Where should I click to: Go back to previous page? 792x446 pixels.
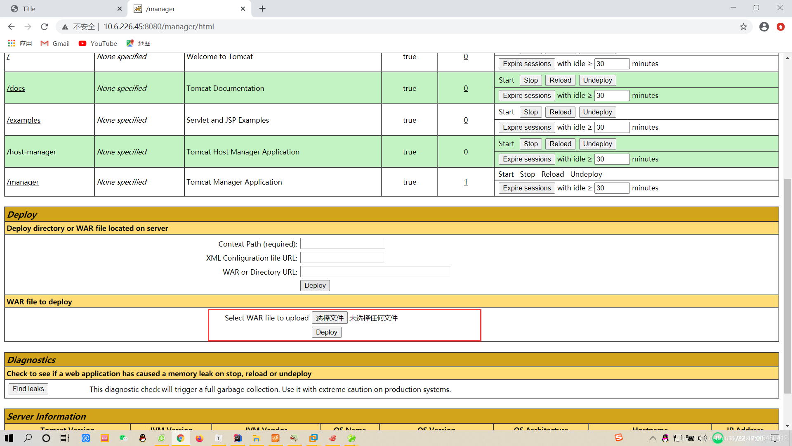(11, 27)
